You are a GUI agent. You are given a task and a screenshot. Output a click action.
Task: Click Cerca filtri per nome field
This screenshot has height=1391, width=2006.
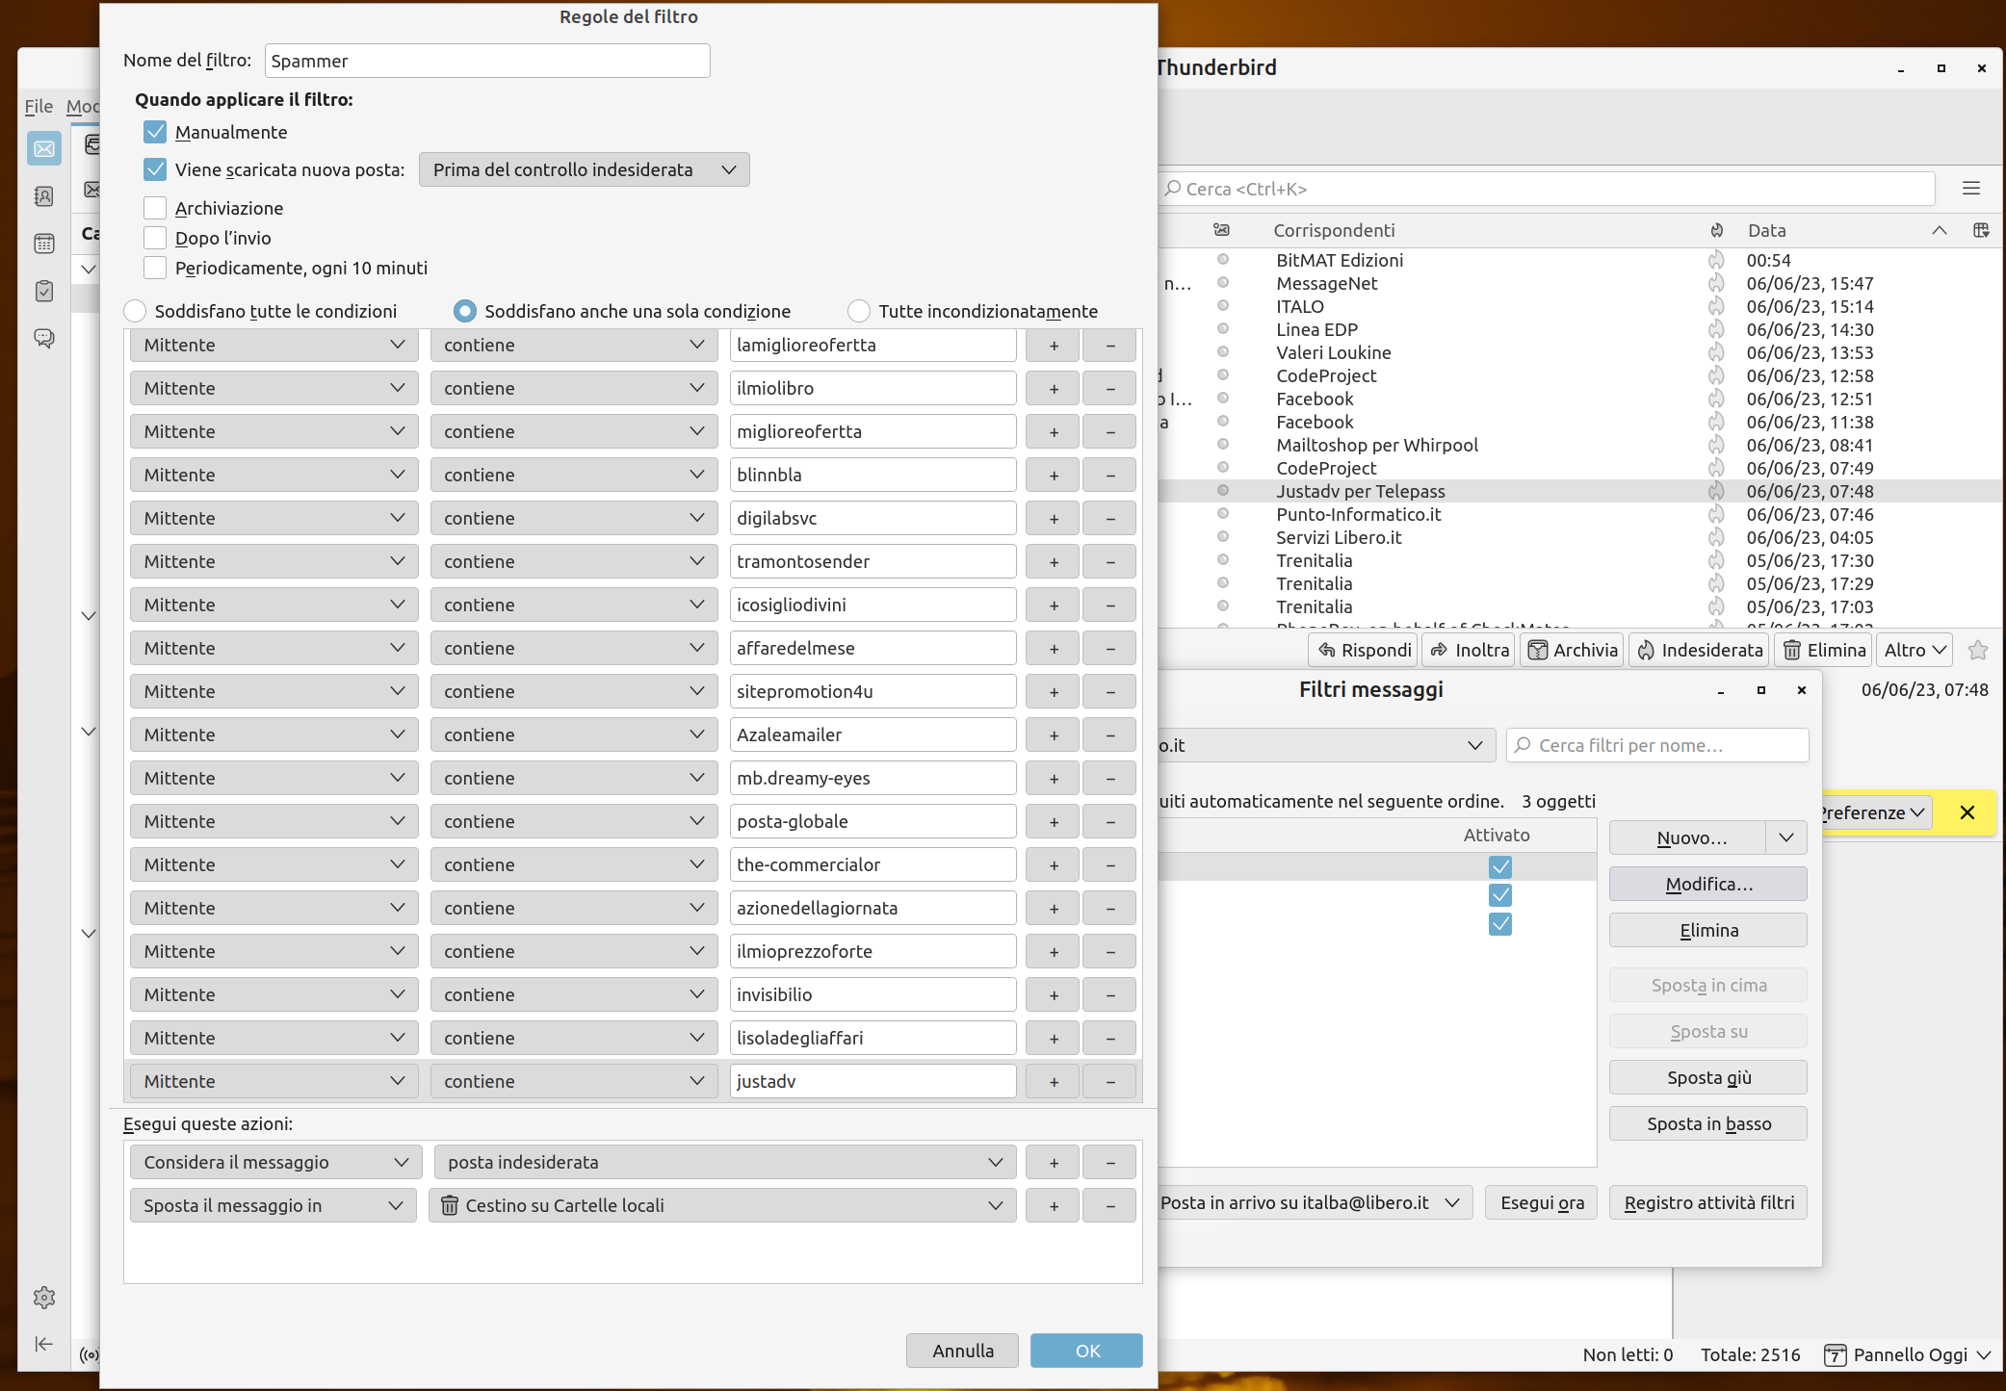pos(1656,745)
